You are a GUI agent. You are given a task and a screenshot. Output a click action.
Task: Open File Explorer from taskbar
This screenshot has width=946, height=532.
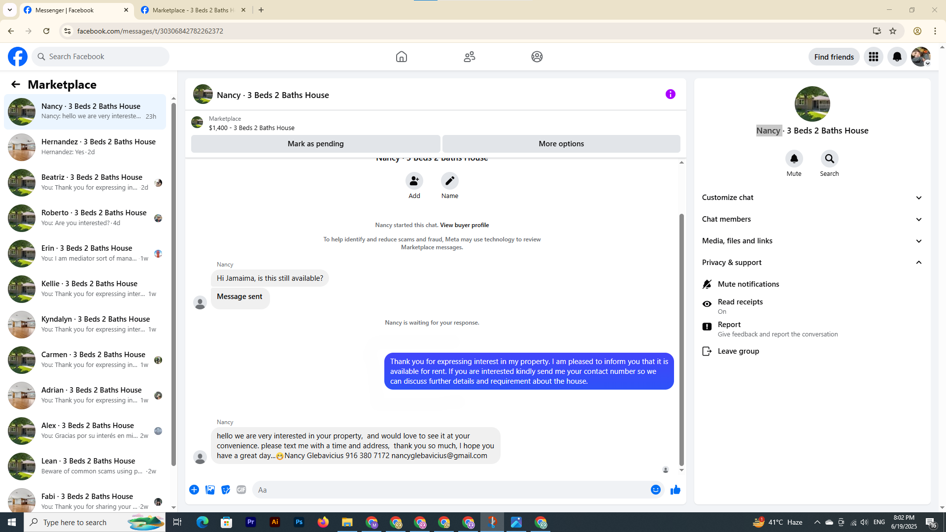click(347, 522)
